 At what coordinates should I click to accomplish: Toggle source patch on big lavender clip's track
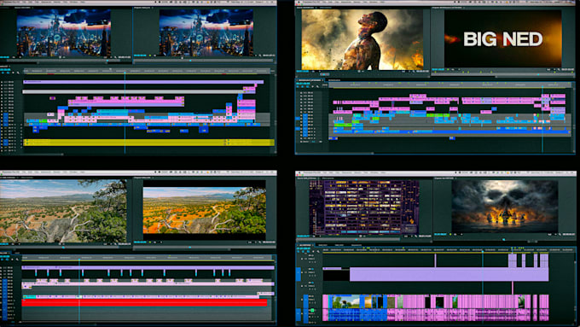click(299, 274)
